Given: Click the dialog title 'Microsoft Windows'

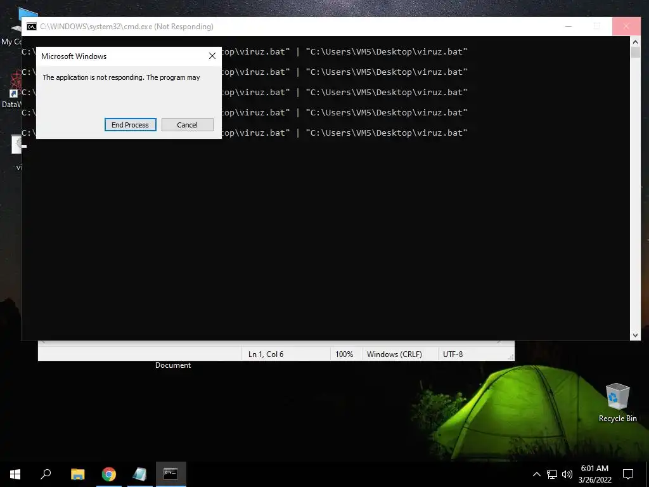Looking at the screenshot, I should pyautogui.click(x=74, y=56).
